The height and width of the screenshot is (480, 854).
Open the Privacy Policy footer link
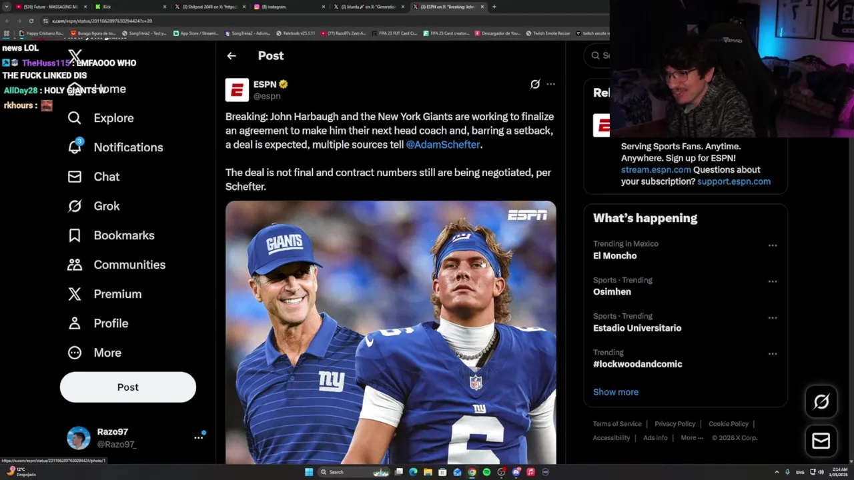coord(675,424)
